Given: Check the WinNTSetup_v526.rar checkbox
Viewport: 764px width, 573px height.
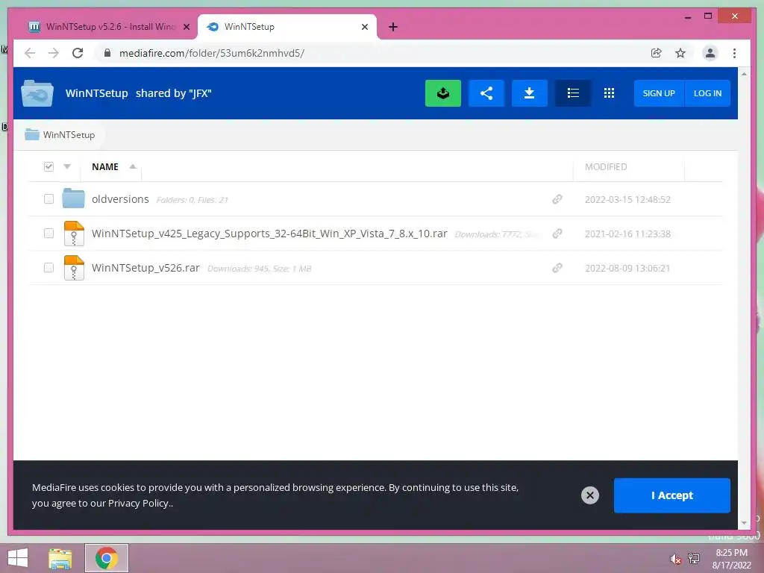Looking at the screenshot, I should click(48, 268).
